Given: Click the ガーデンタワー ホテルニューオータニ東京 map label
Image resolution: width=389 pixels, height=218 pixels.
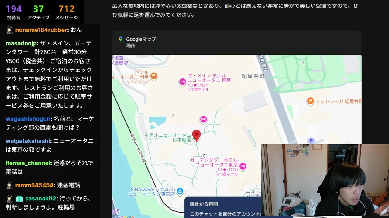Looking at the screenshot, I should [214, 162].
